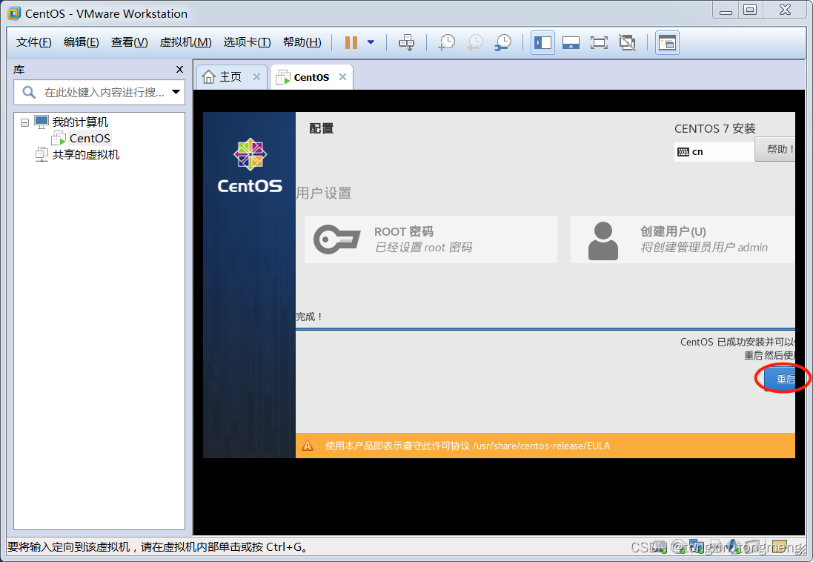This screenshot has height=562, width=813.
Task: Minimize the VMware Workstation window
Action: [x=726, y=10]
